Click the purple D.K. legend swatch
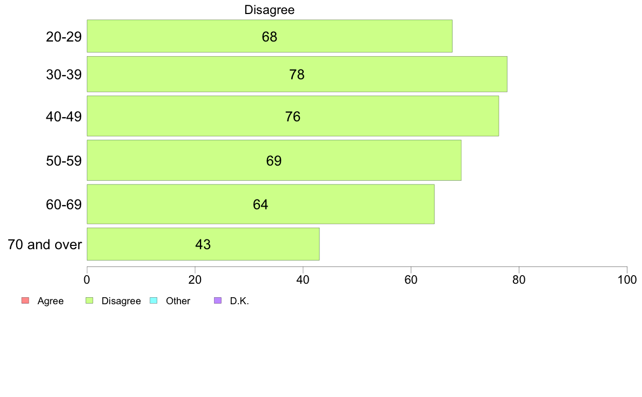Viewport: 642px width, 397px height. [x=218, y=300]
